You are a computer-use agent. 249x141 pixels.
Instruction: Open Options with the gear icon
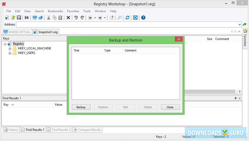(135, 18)
